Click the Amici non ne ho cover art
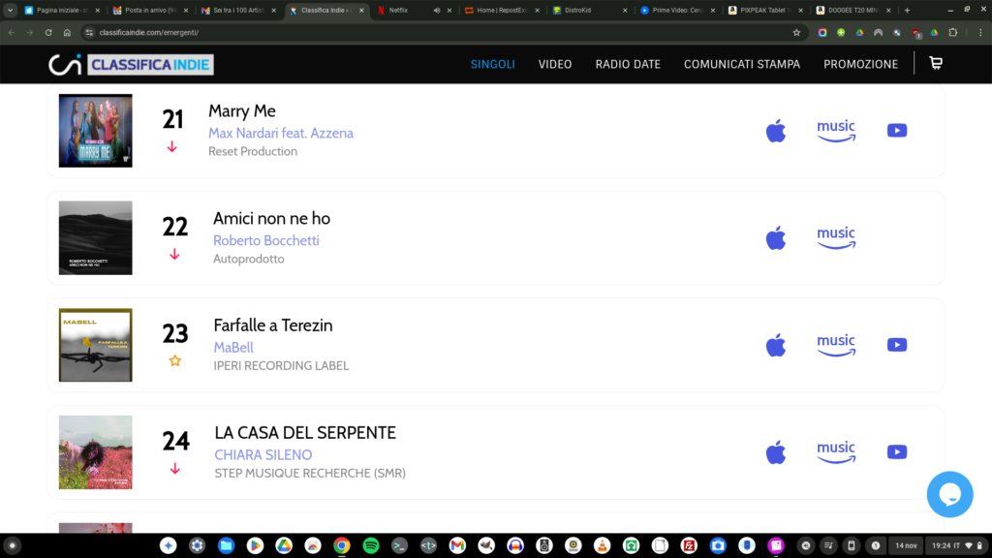 [x=96, y=238]
